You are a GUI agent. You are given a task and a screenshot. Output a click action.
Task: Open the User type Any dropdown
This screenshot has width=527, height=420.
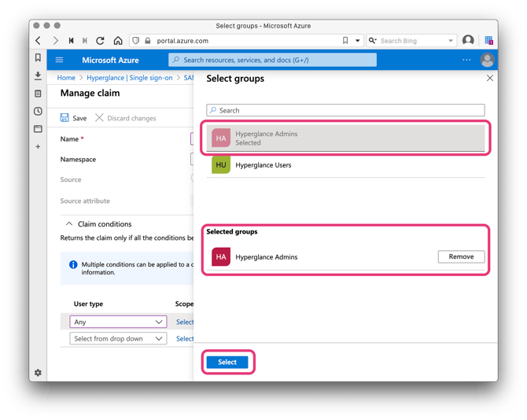[x=118, y=322]
